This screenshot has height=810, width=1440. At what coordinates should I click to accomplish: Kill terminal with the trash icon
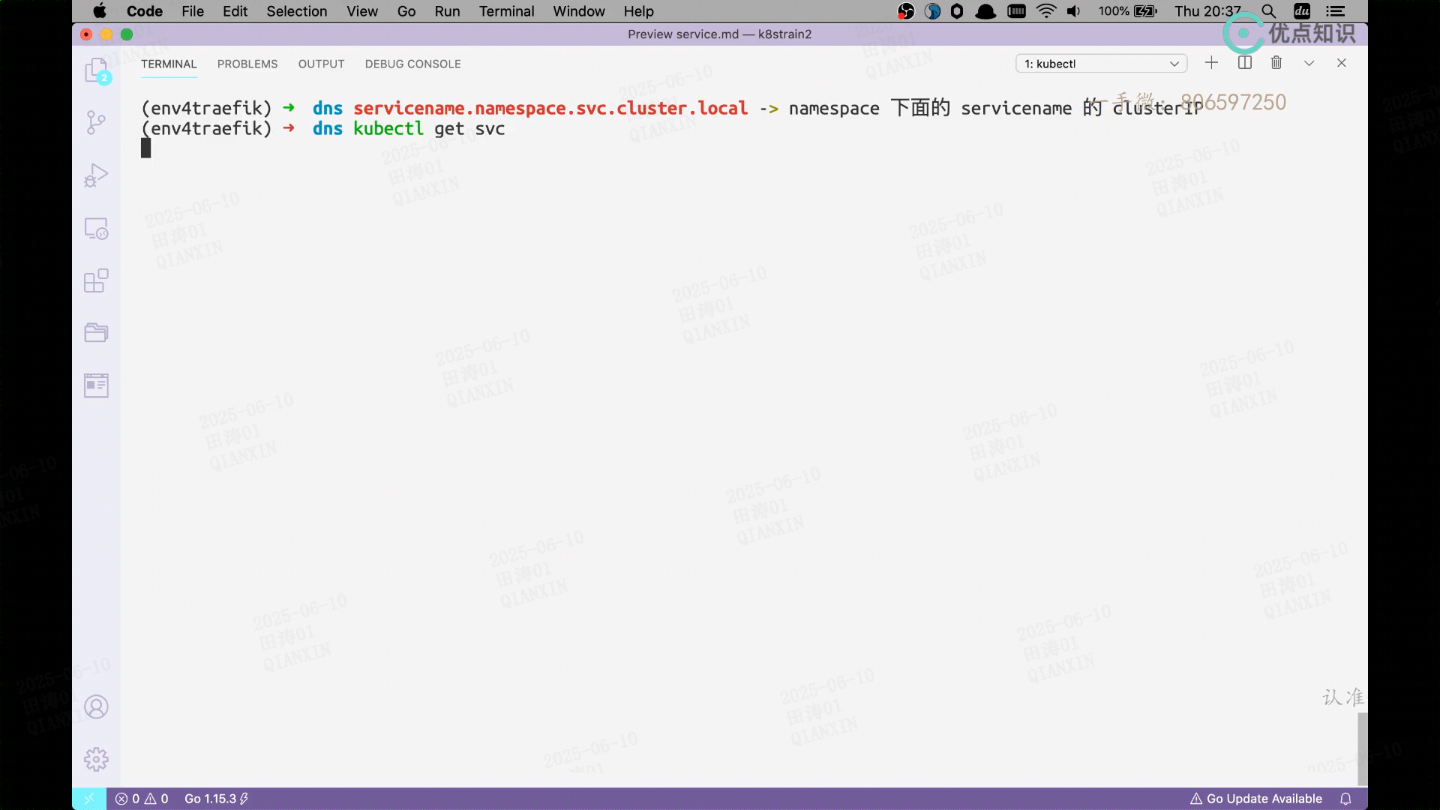click(x=1276, y=63)
